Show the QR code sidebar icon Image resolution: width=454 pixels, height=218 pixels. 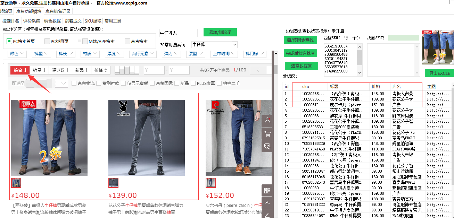[x=267, y=191]
